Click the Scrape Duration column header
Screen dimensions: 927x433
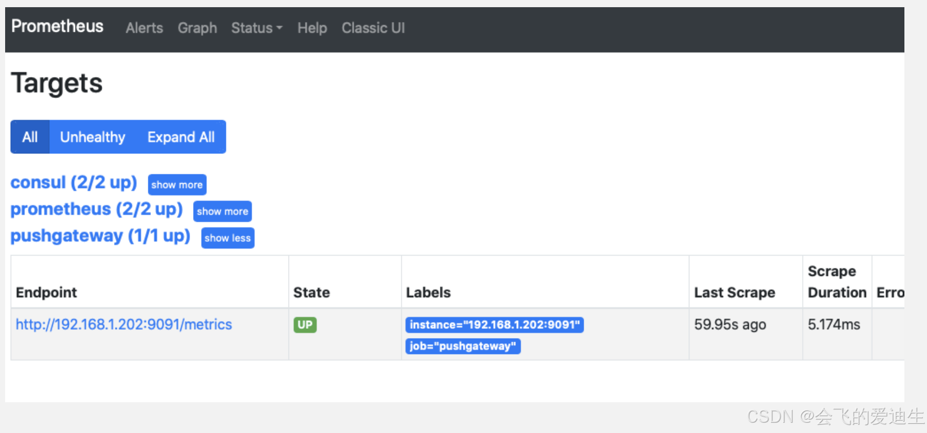(x=837, y=282)
